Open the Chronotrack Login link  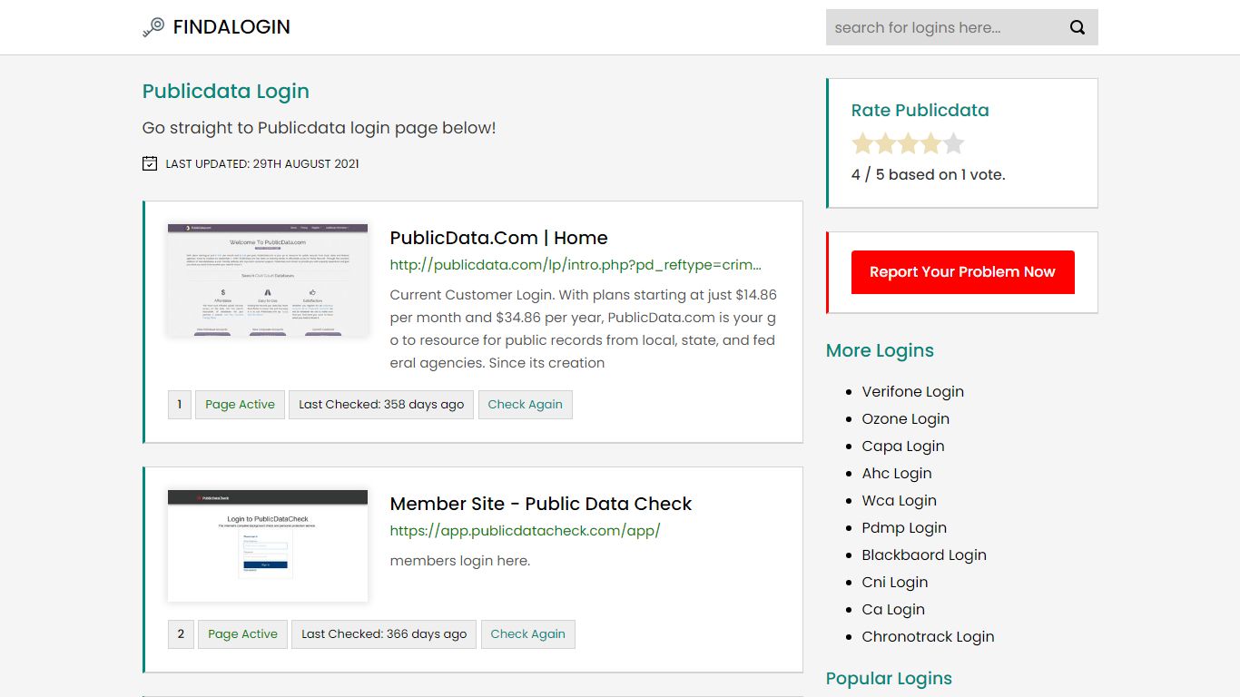point(928,637)
